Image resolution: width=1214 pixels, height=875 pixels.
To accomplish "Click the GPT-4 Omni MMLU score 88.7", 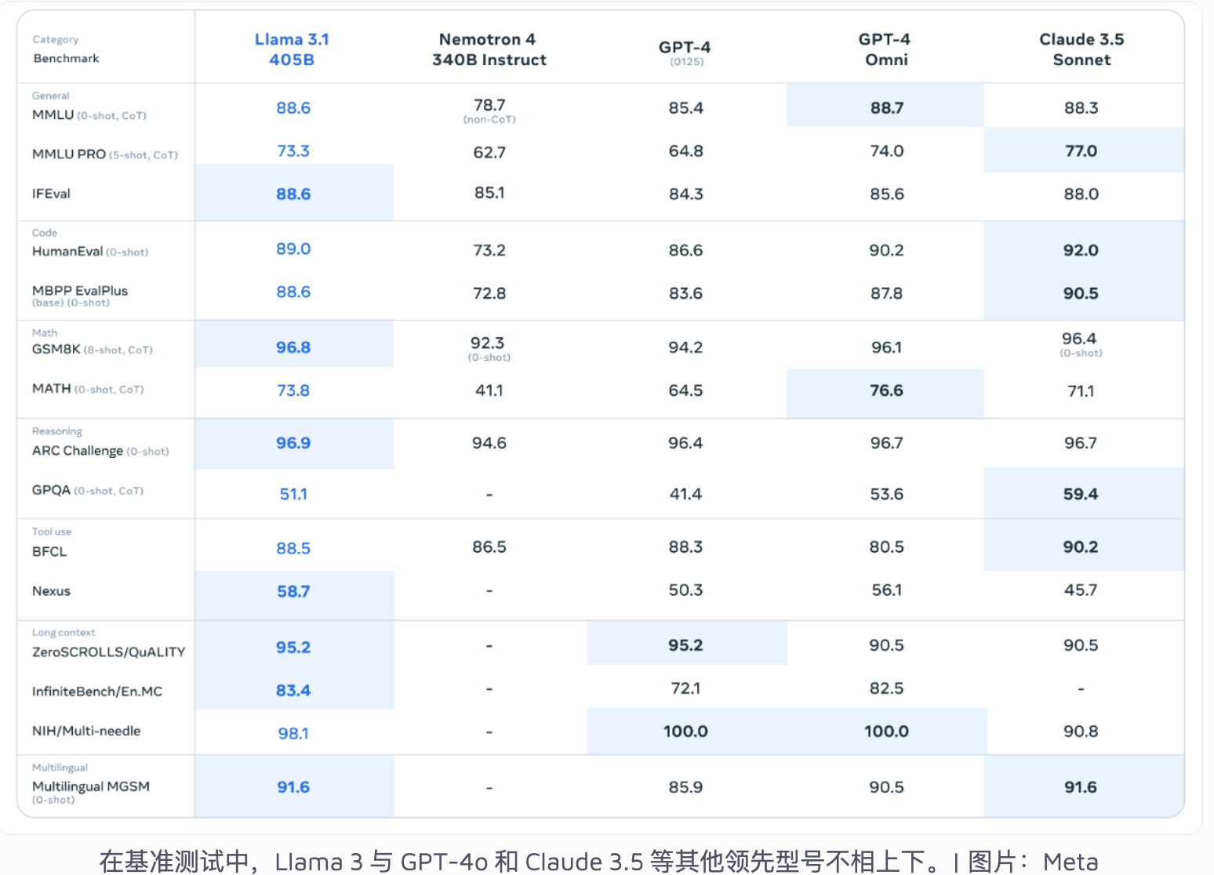I will point(887,108).
